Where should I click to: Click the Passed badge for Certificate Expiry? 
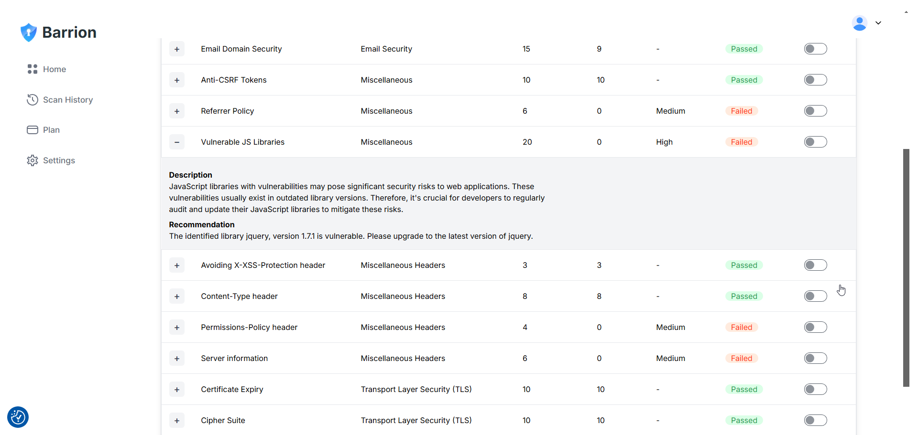coord(743,389)
